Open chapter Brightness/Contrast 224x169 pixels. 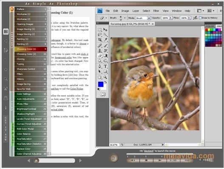(x=31, y=109)
